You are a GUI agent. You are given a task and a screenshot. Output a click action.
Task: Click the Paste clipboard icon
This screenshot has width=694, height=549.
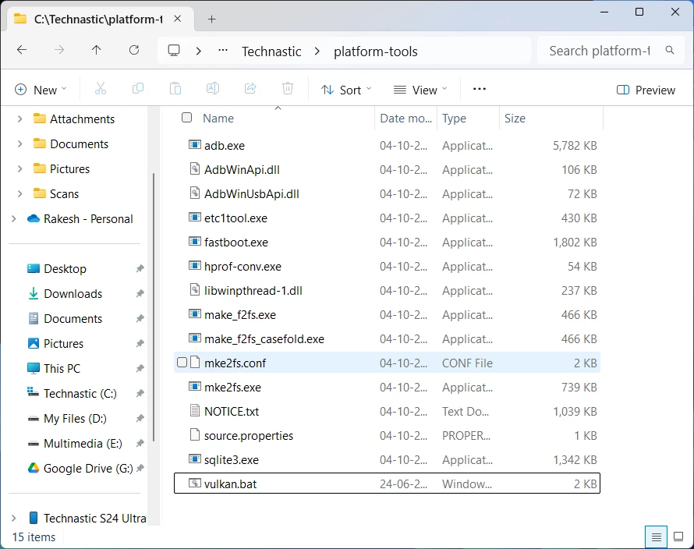[175, 89]
